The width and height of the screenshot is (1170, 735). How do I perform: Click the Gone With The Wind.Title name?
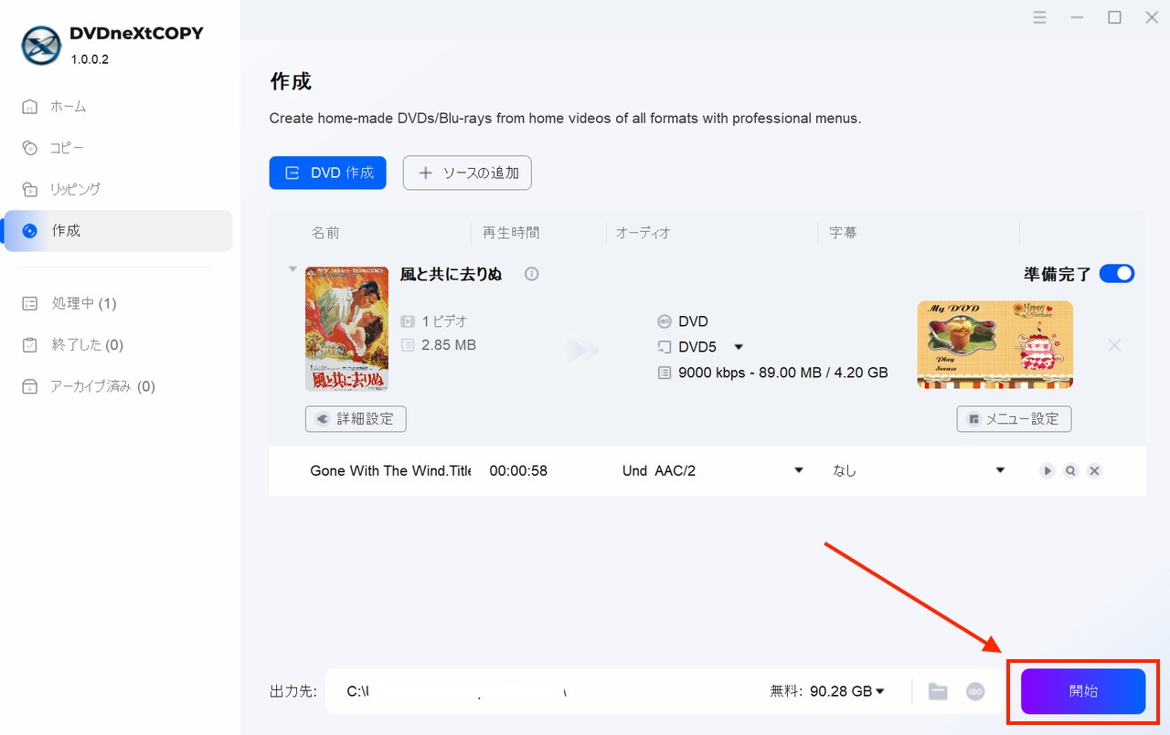(390, 471)
